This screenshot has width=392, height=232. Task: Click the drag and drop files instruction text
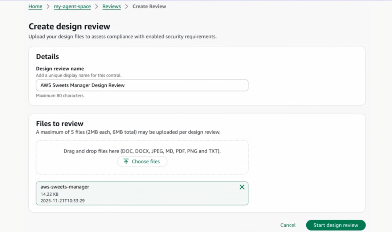[x=142, y=151]
